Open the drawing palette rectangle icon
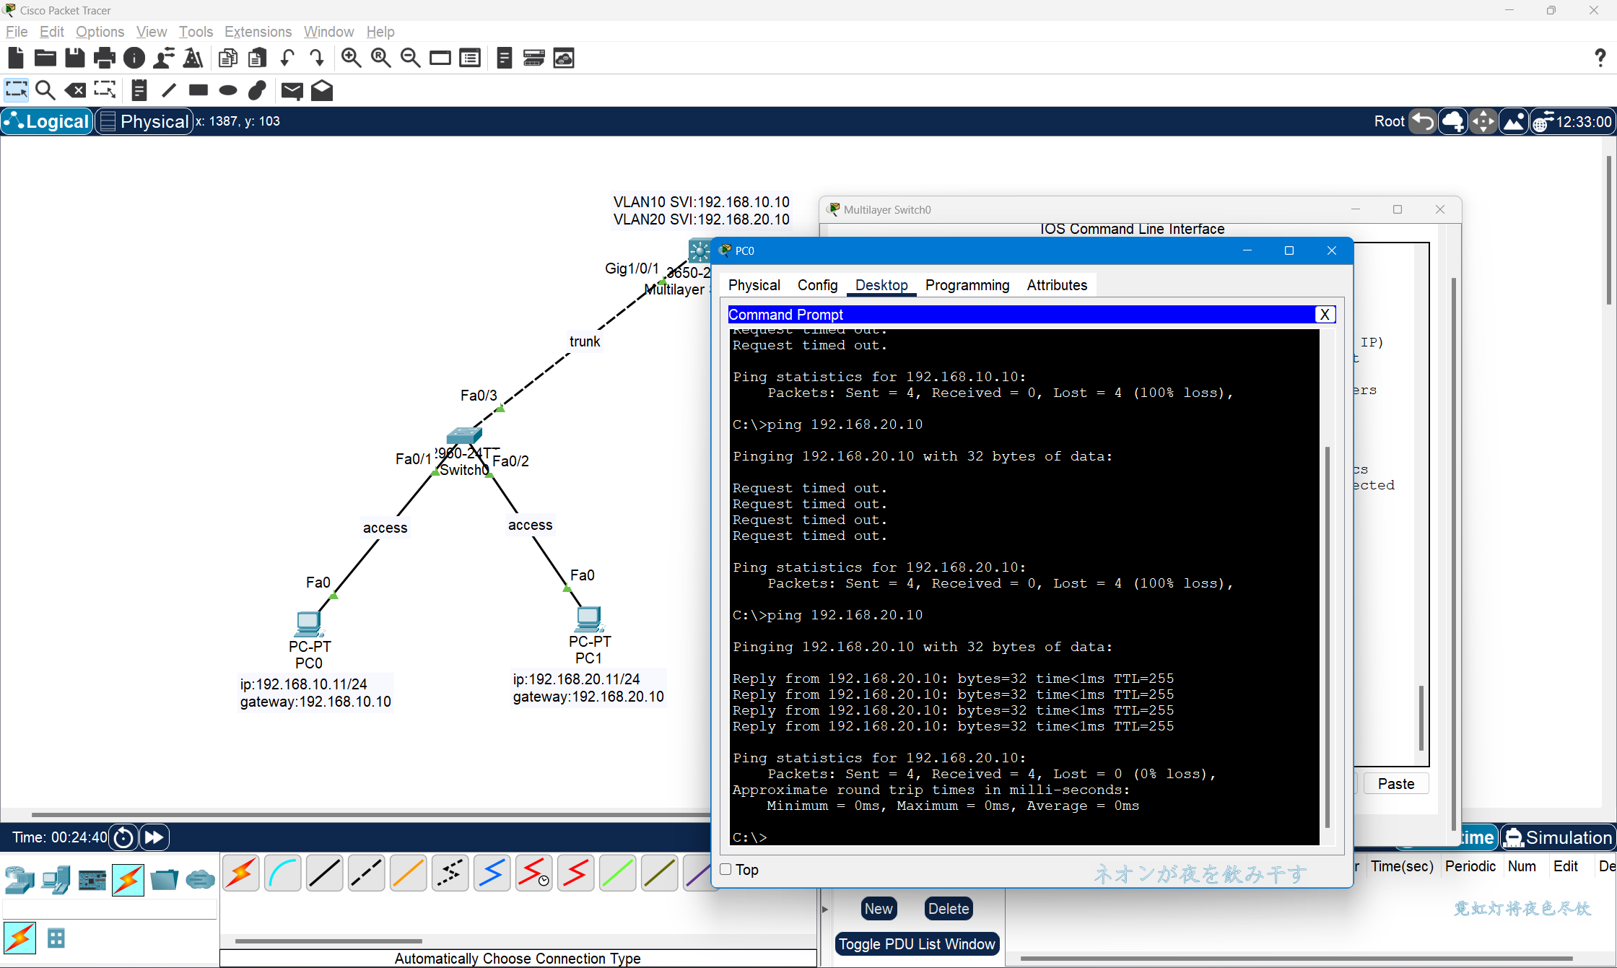Viewport: 1617px width, 968px height. pos(440,58)
